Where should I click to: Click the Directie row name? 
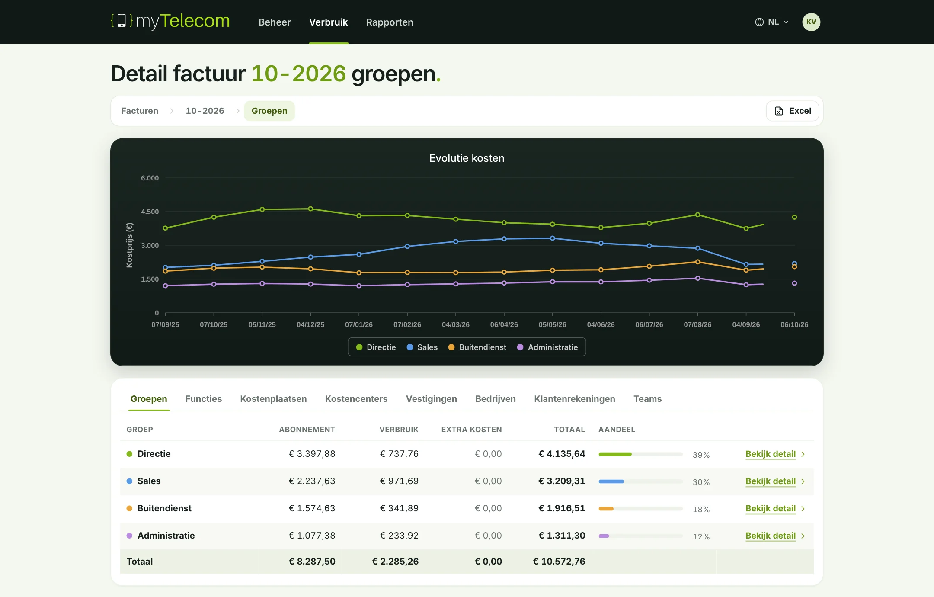tap(154, 454)
